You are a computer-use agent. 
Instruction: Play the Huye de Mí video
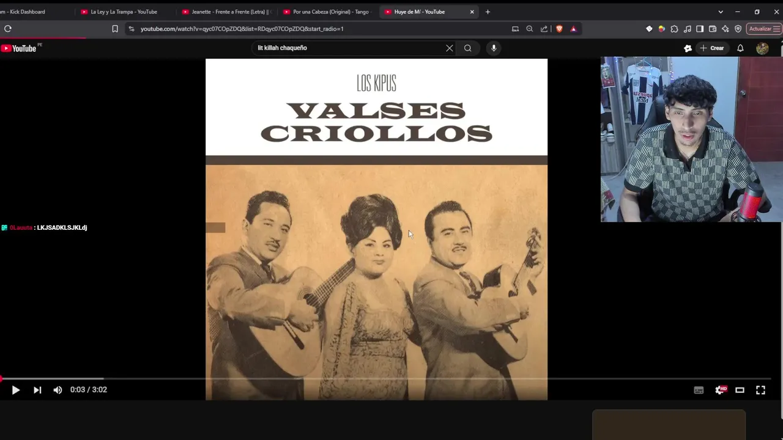(16, 390)
